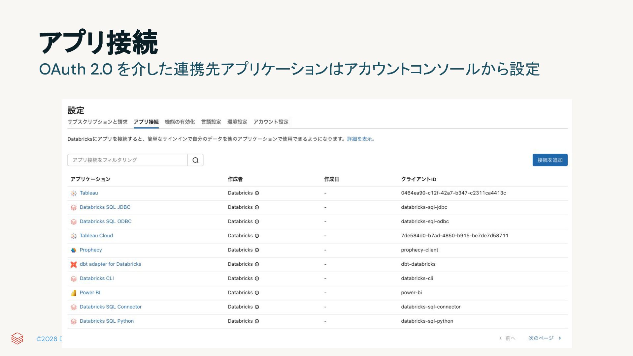The height and width of the screenshot is (356, 633).
Task: Click info icon in the Prophecy row
Action: pos(257,250)
